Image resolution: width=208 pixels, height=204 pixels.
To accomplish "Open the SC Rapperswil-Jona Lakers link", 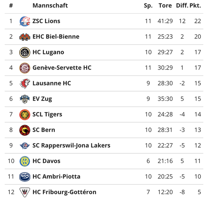I will (x=71, y=145).
